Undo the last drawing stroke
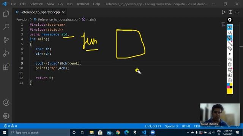The width and height of the screenshot is (243, 136). (x=230, y=59)
